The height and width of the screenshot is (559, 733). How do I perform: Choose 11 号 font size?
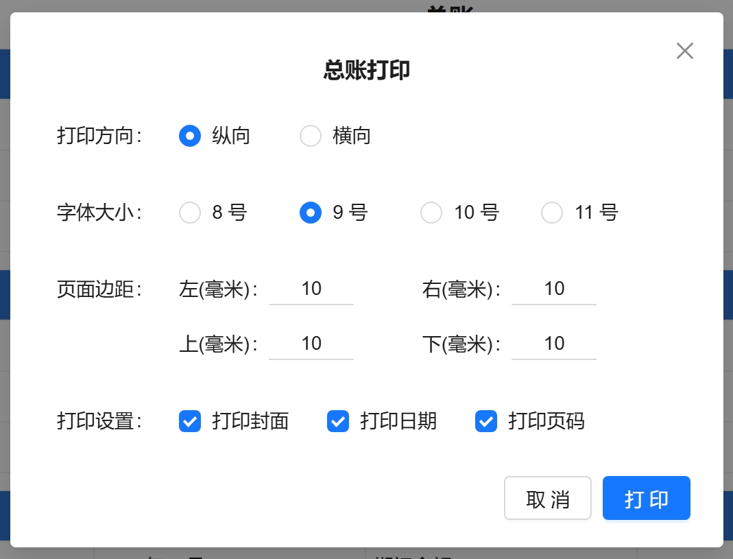552,213
